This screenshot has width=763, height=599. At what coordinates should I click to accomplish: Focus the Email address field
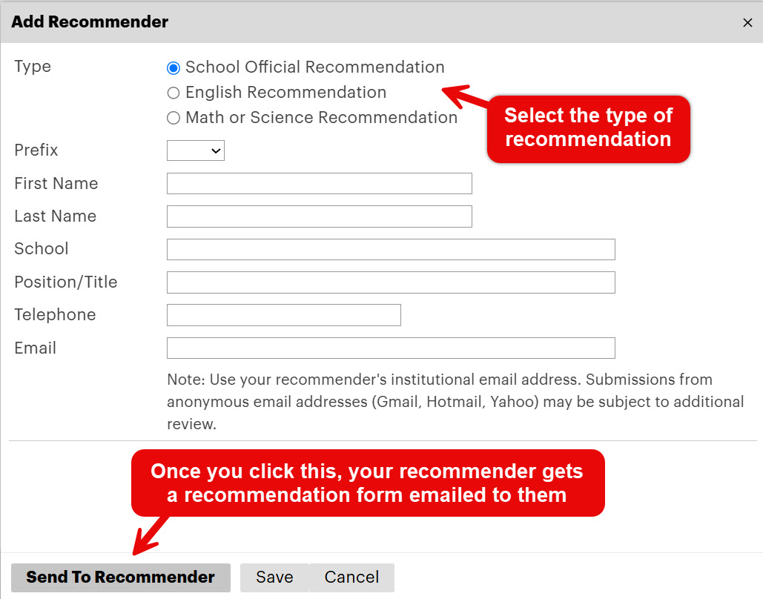[391, 348]
